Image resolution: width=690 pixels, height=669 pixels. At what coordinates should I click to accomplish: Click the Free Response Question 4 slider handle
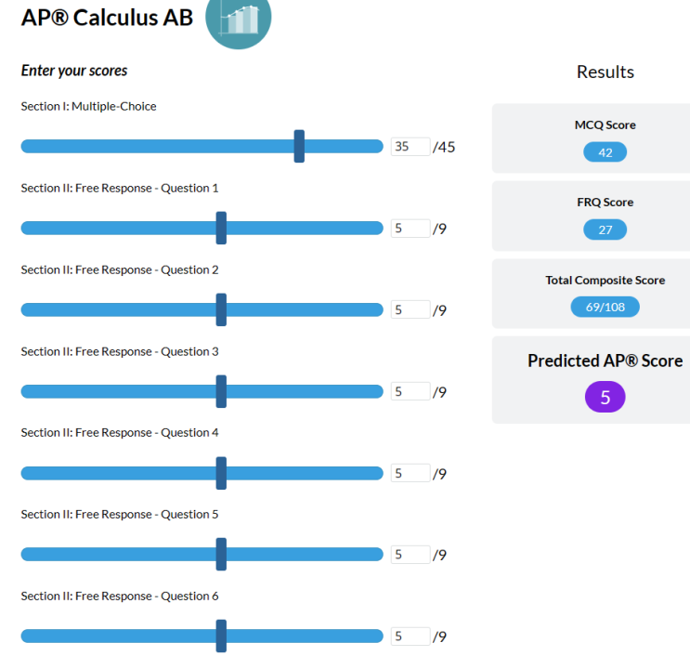tap(221, 473)
